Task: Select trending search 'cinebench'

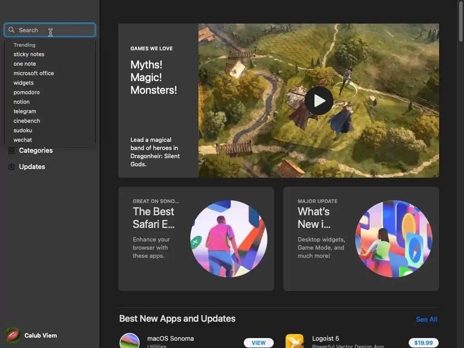Action: point(27,121)
